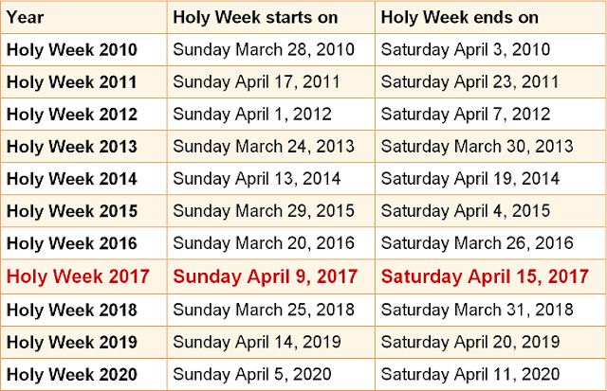Viewport: 607px width, 391px height.
Task: Click the 'Holy Week starts on' header
Action: (x=255, y=17)
